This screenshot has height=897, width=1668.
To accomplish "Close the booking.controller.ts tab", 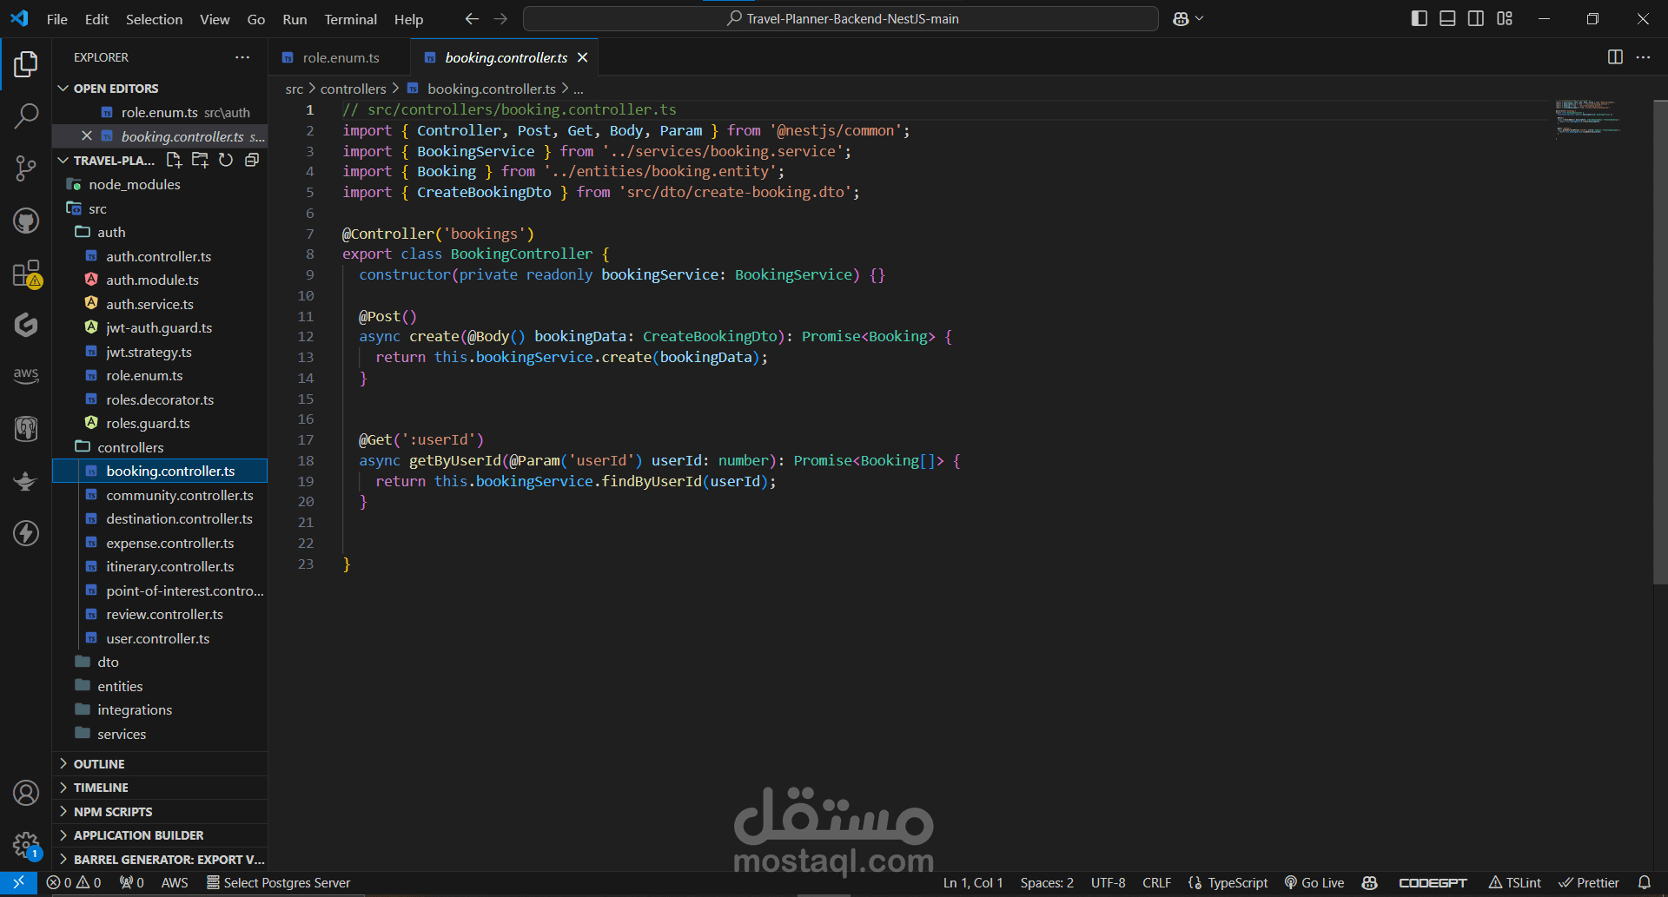I will [582, 57].
